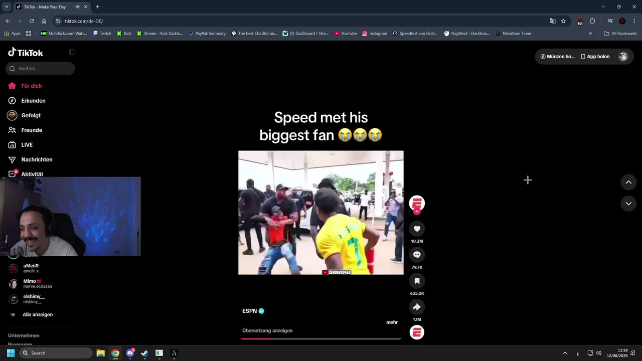This screenshot has height=361, width=642.
Task: Click the Windows taskbar Search box
Action: pos(56,353)
